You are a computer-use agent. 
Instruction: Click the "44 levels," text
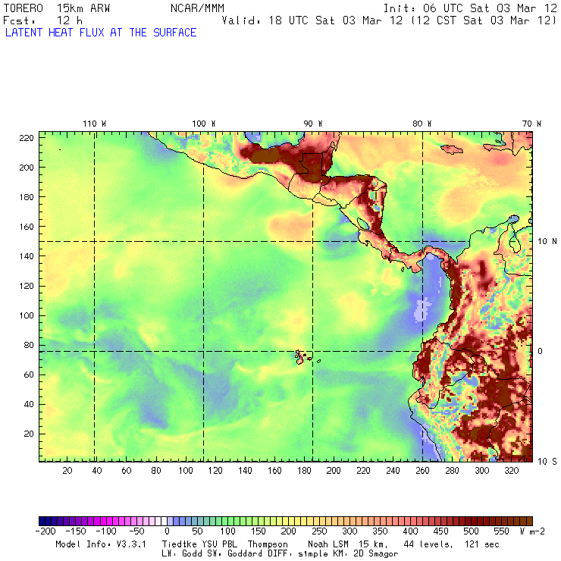coord(428,544)
